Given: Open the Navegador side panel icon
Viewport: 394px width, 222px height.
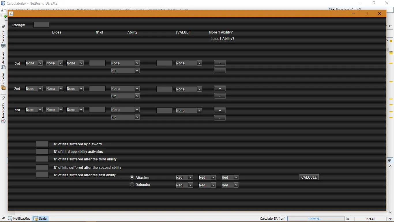Looking at the screenshot, I should 3,113.
